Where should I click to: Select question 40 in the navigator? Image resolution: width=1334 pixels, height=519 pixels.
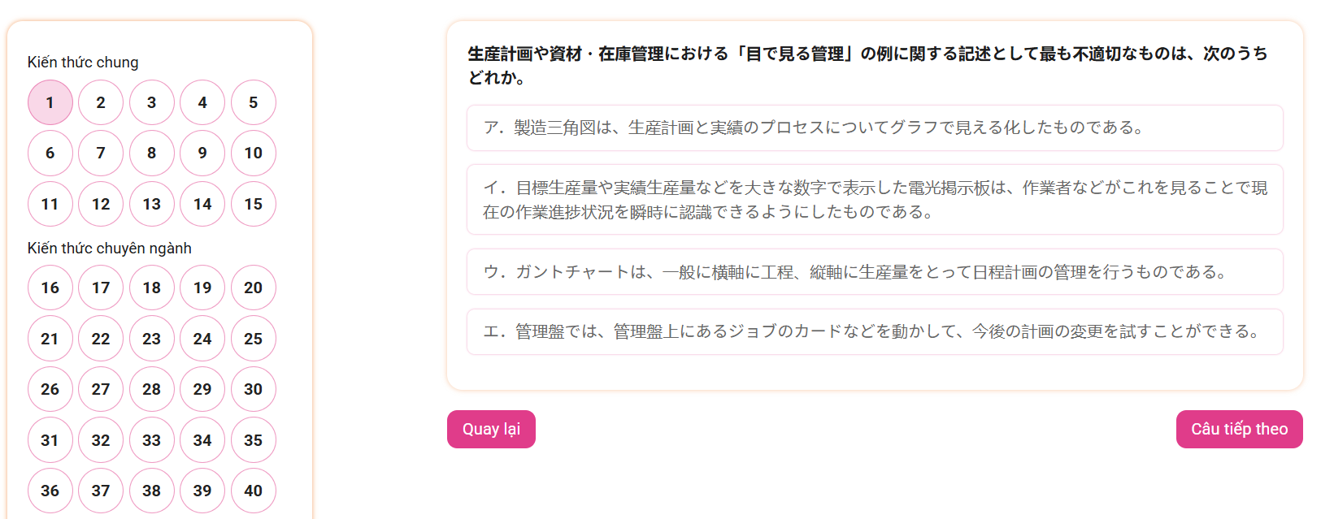tap(254, 491)
